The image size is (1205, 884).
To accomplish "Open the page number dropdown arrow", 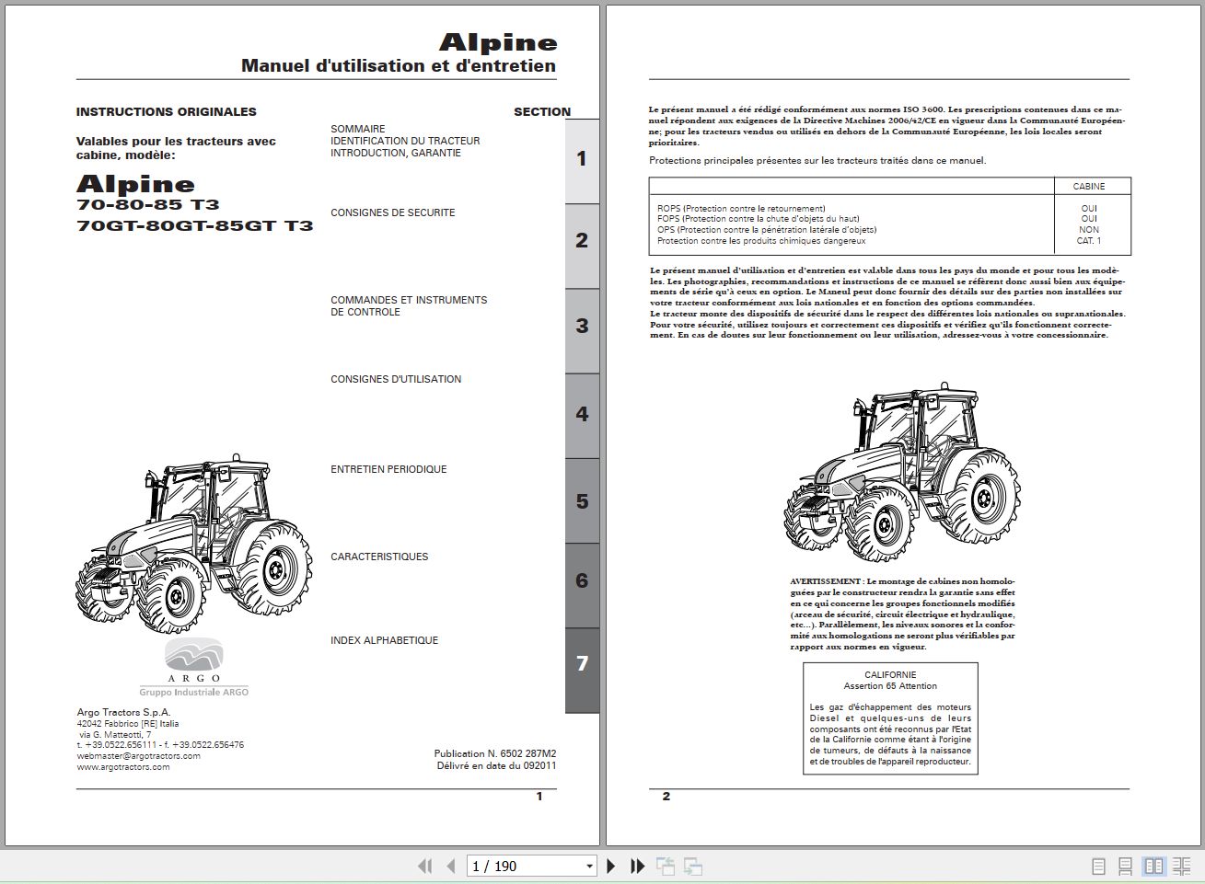I will click(590, 867).
